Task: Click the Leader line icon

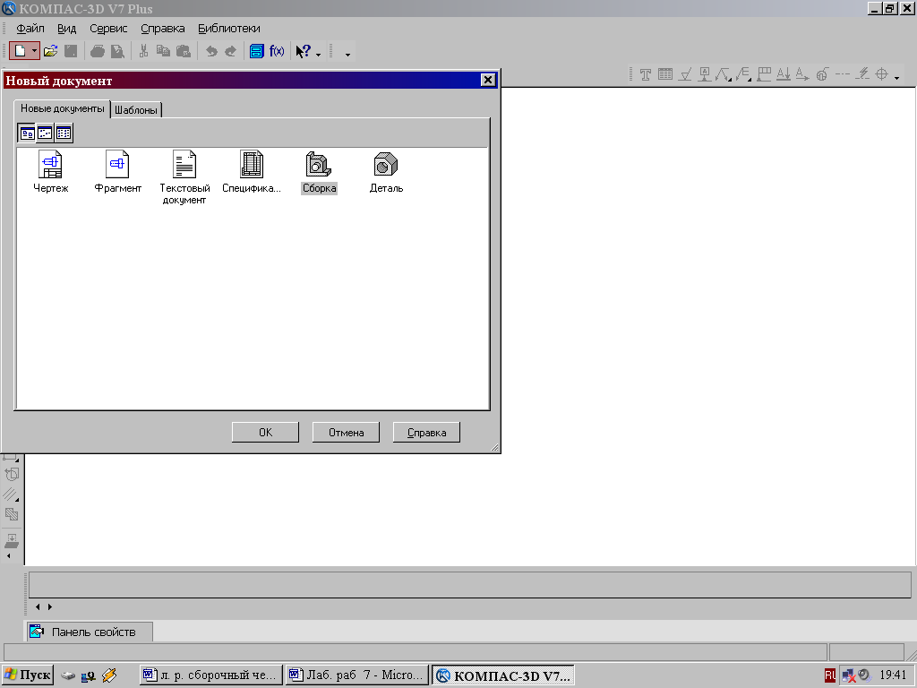Action: [x=724, y=74]
